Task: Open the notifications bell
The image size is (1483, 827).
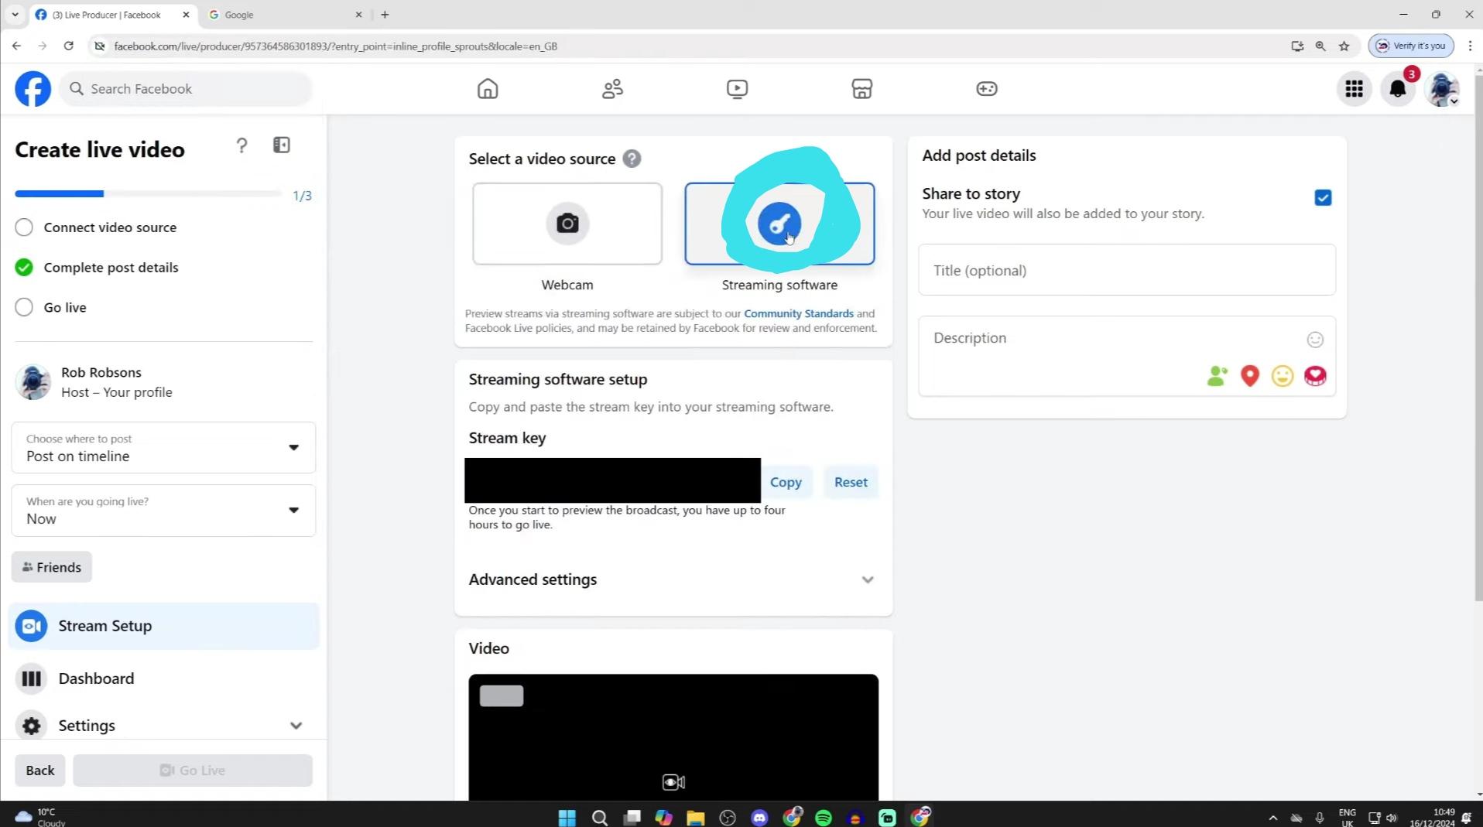Action: pos(1397,89)
